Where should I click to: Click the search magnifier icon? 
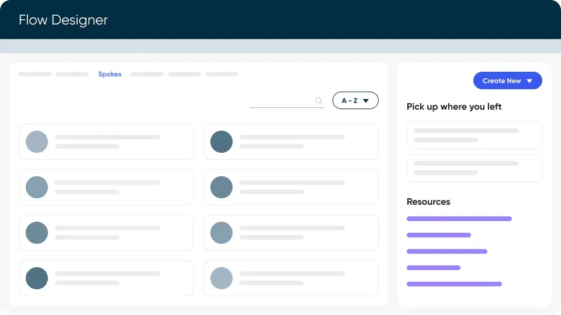319,101
